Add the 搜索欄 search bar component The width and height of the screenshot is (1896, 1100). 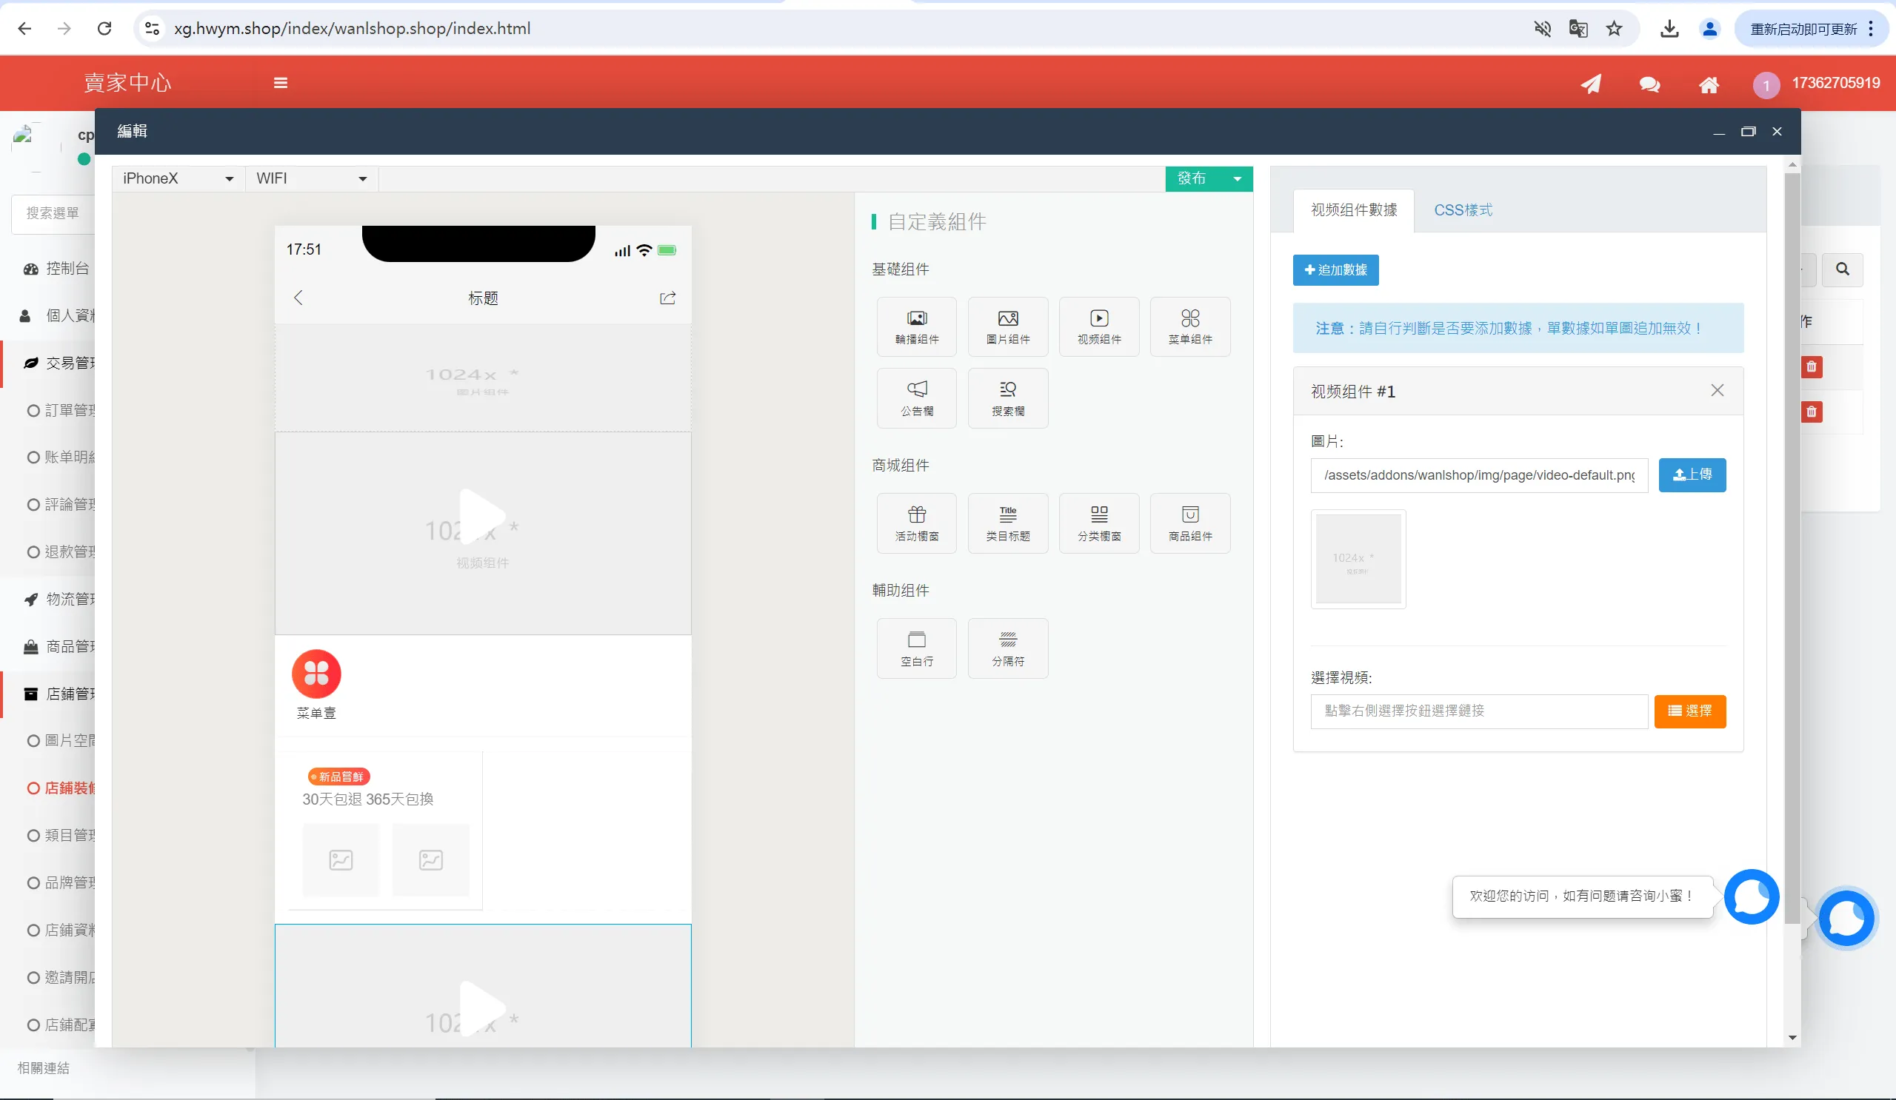(x=1007, y=398)
